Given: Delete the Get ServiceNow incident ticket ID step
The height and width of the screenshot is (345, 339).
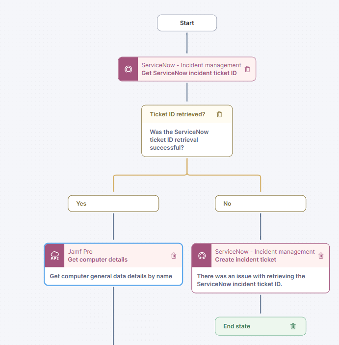Looking at the screenshot, I should [247, 69].
